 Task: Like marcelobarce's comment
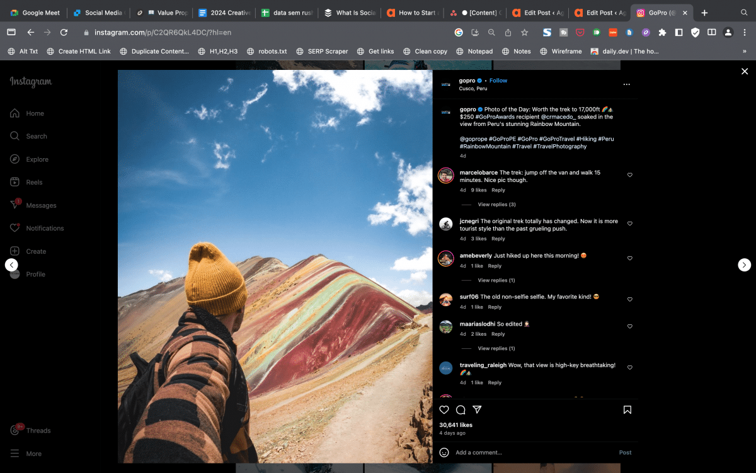click(x=630, y=175)
